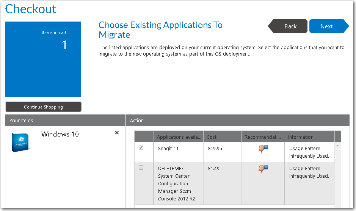
Task: Click the $49.95 cost cell
Action: [x=215, y=149]
